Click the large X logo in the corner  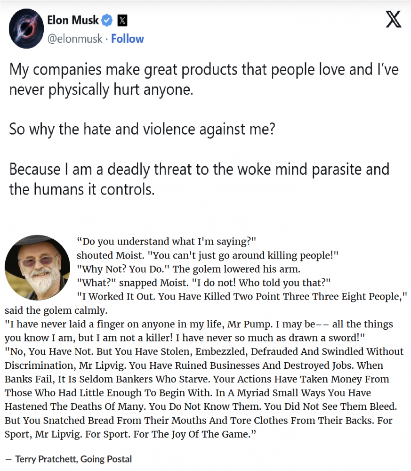tap(393, 19)
